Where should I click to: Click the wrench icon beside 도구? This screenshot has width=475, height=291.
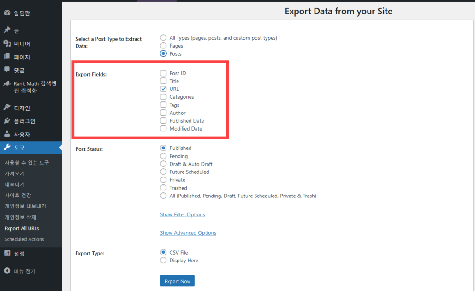[x=7, y=147]
